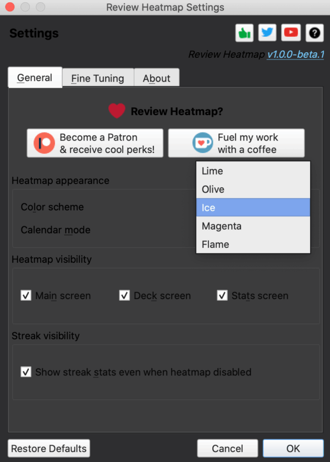Open help via the question mark icon

point(314,32)
